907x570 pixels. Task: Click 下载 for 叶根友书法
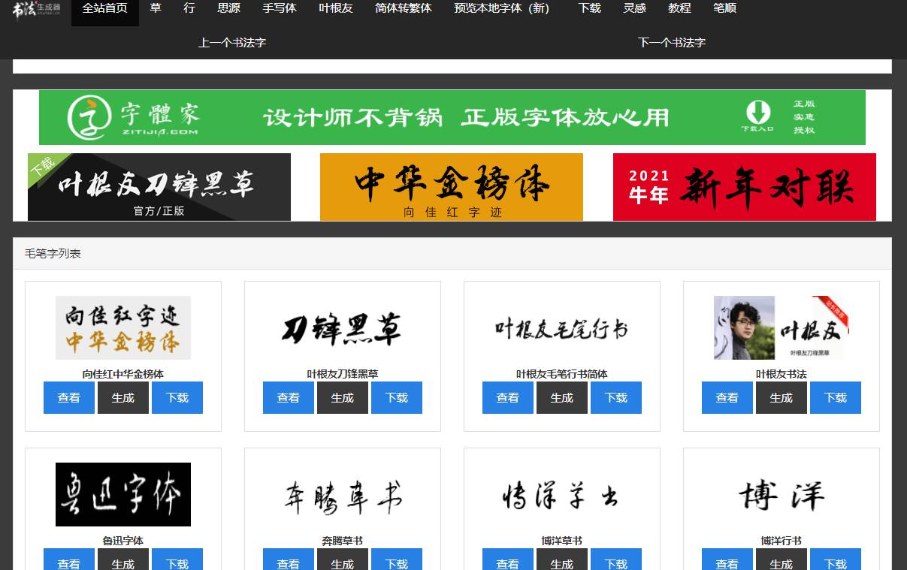836,397
